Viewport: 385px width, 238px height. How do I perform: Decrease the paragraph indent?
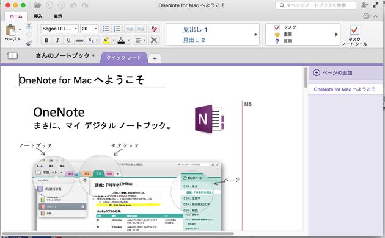click(130, 29)
